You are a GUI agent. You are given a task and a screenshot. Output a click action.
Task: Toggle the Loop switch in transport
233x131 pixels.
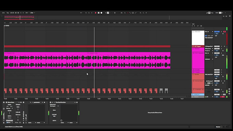click(133, 13)
